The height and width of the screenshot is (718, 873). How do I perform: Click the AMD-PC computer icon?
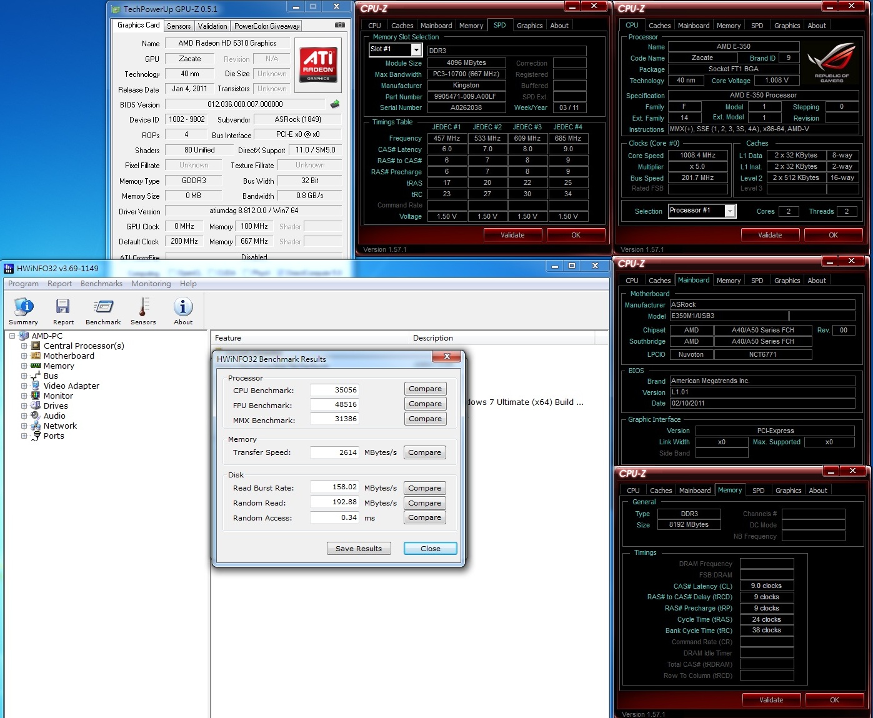coord(24,336)
